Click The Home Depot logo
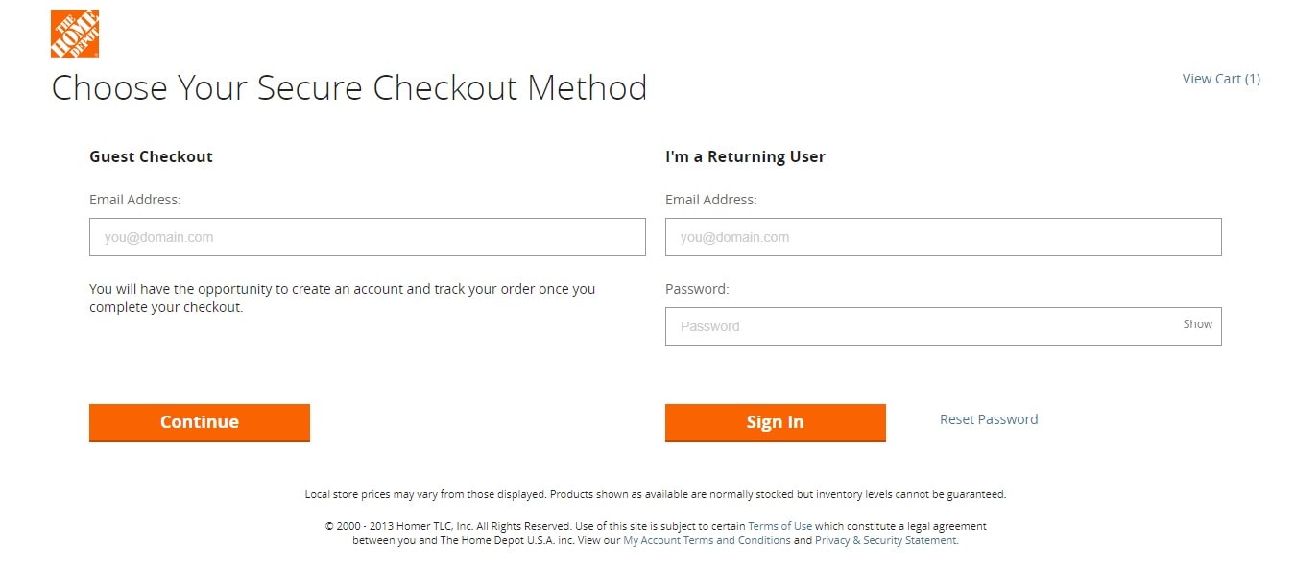 point(75,34)
